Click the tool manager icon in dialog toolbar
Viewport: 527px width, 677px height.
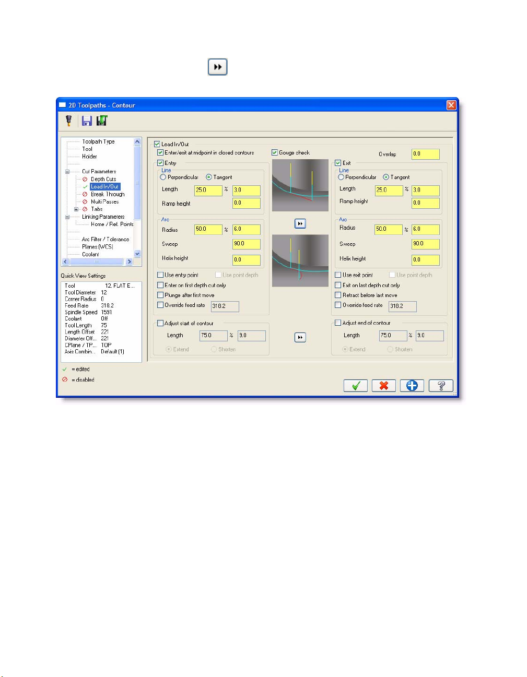[x=68, y=121]
